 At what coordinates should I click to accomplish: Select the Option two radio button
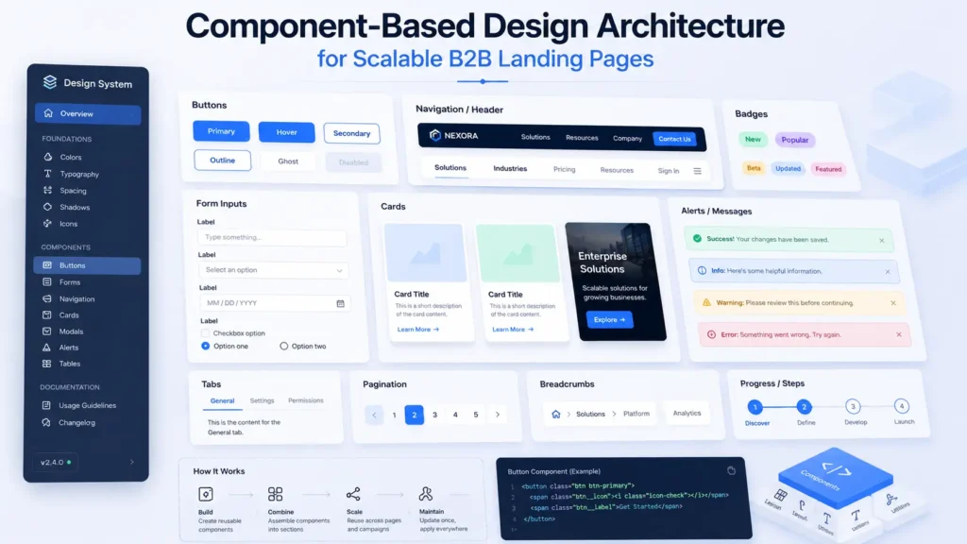[283, 346]
